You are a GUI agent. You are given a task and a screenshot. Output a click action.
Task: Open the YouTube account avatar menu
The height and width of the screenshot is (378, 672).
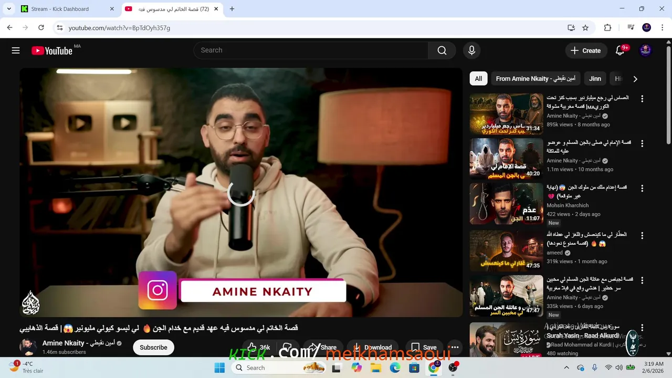[646, 50]
